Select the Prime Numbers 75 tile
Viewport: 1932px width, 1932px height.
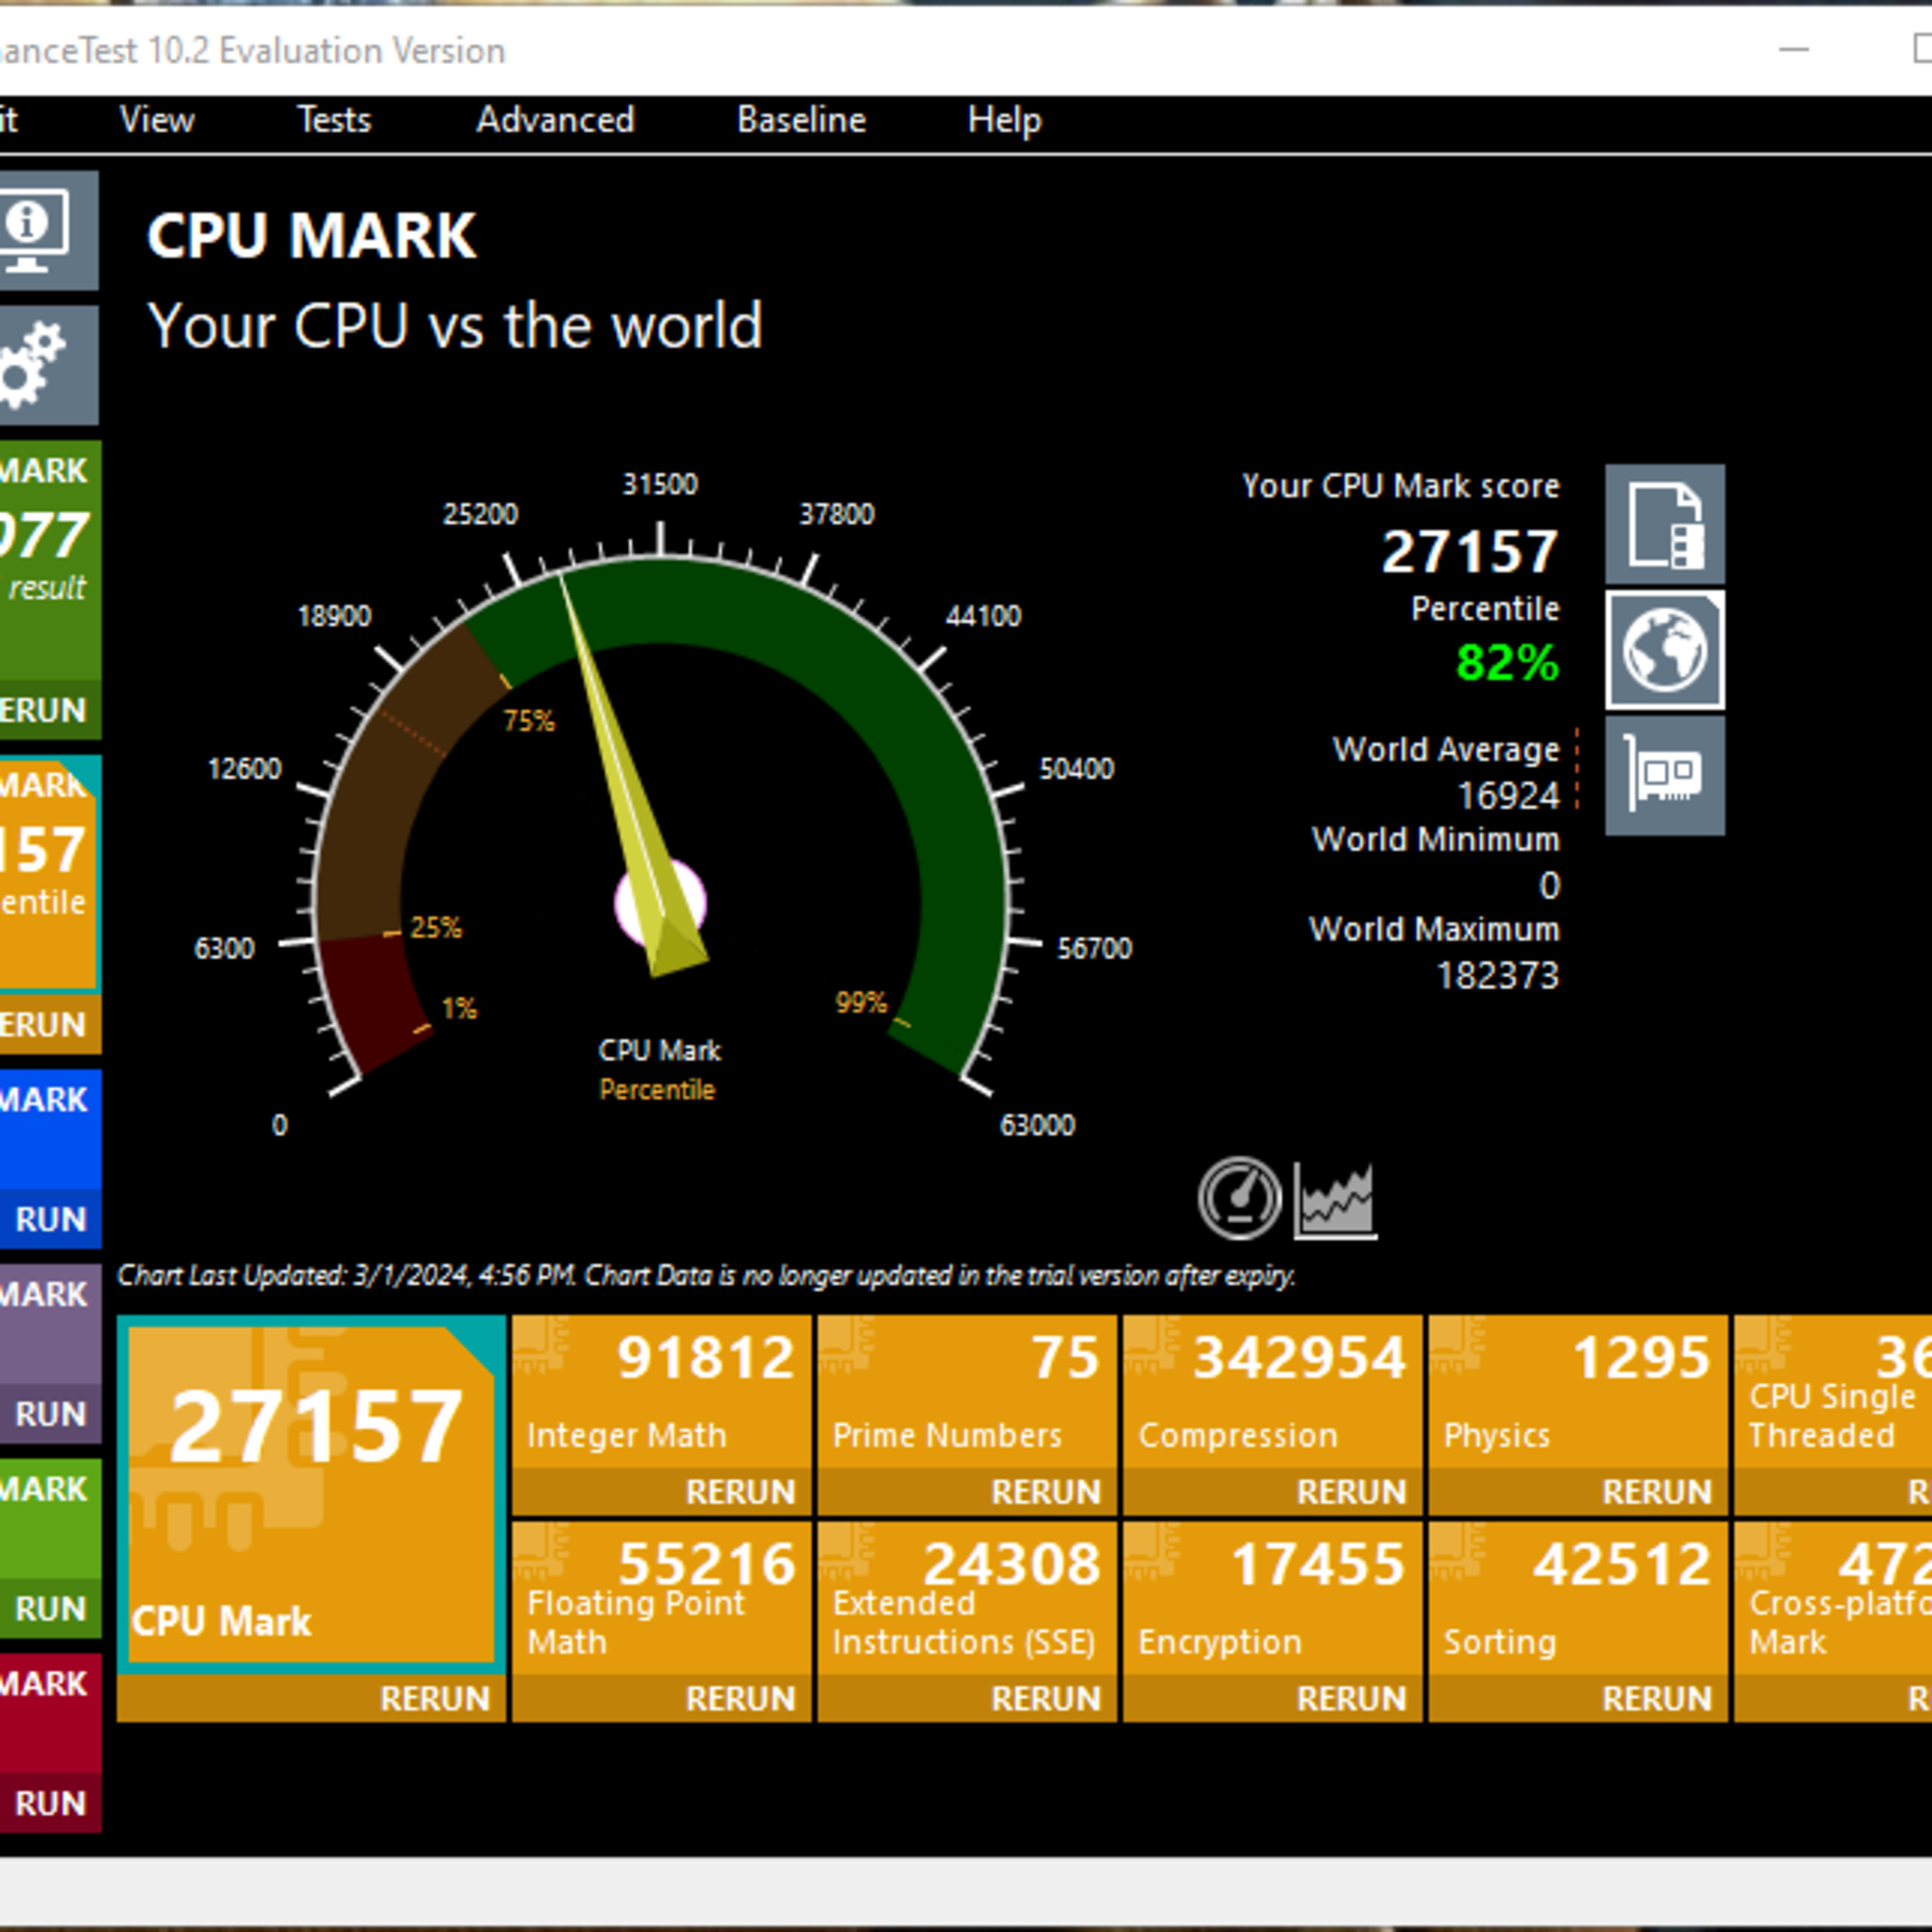point(966,1392)
